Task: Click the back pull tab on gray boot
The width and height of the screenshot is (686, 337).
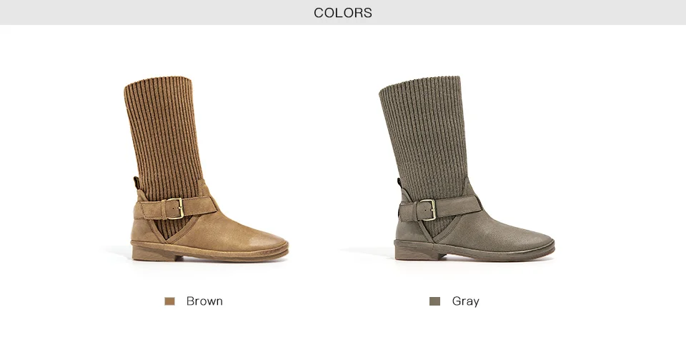Action: tap(399, 183)
